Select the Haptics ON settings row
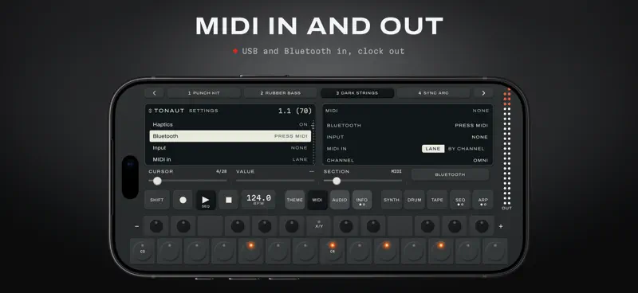This screenshot has height=293, width=638. click(x=230, y=124)
